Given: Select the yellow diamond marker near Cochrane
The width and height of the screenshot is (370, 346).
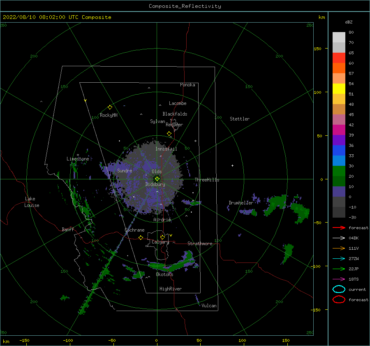Looking at the screenshot, I should [141, 238].
